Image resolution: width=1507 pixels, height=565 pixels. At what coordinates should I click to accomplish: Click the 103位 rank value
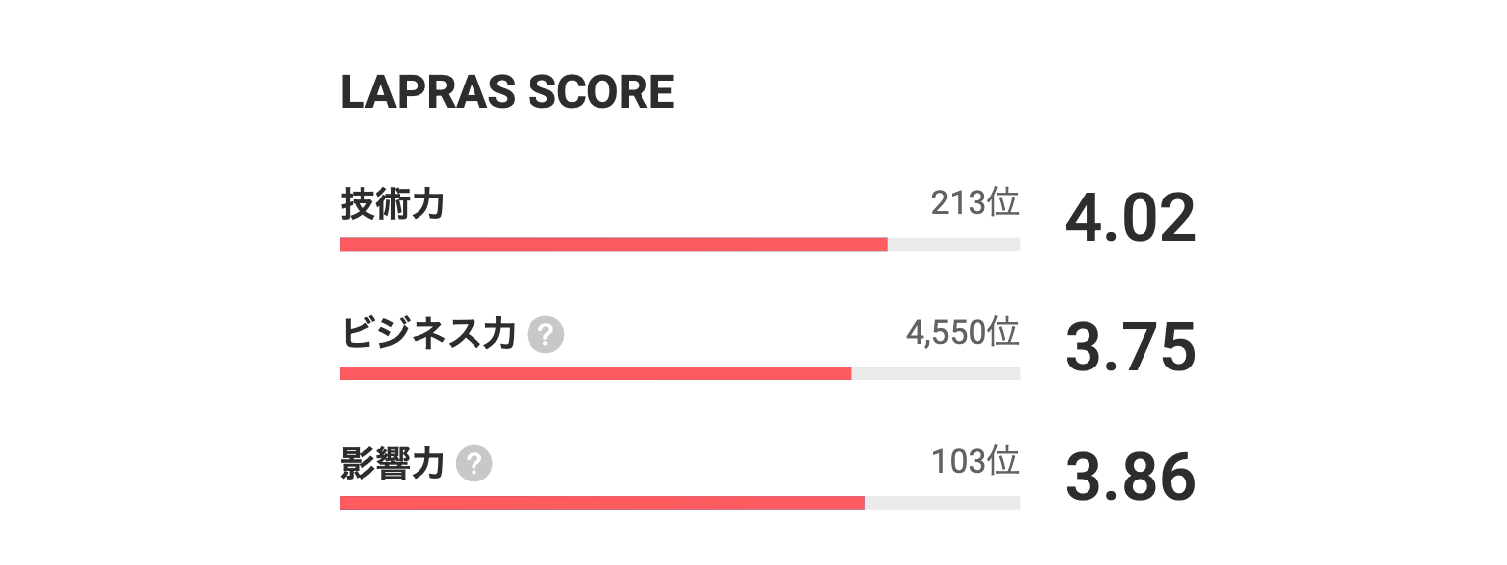pos(975,461)
